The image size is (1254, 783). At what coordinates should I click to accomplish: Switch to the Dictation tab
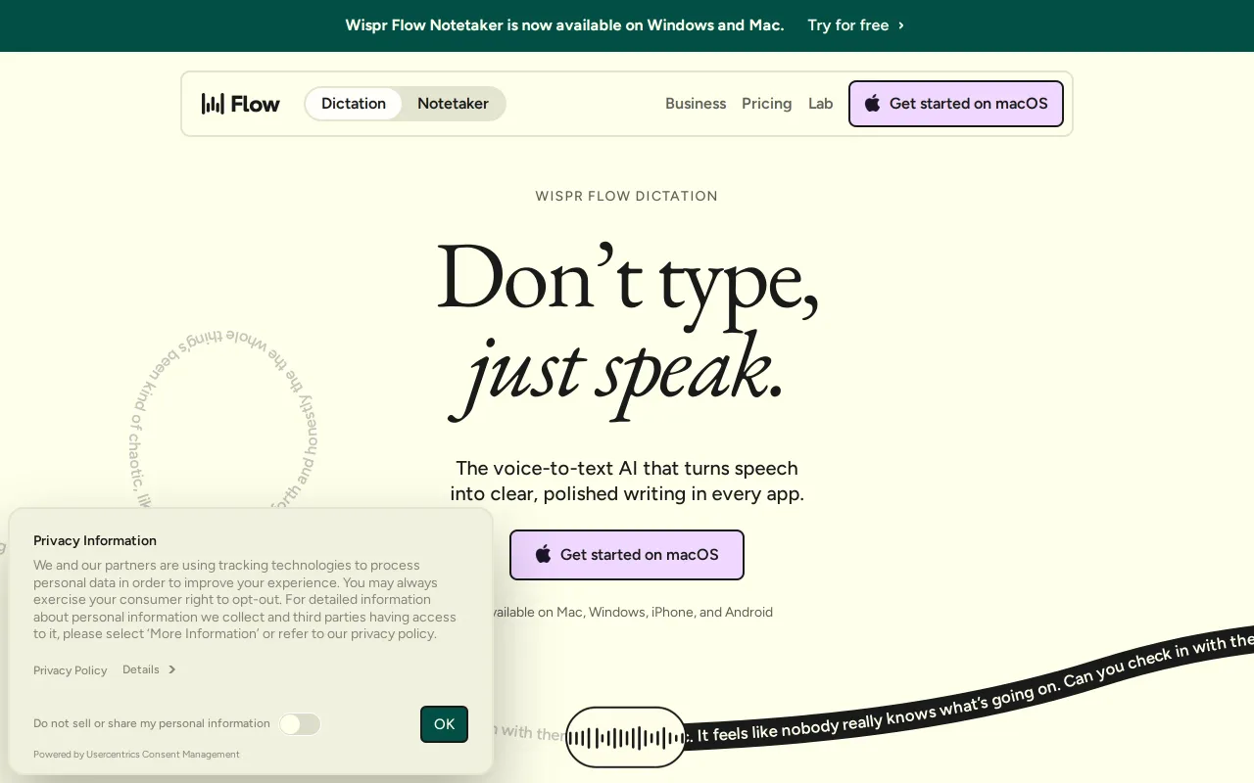point(354,104)
